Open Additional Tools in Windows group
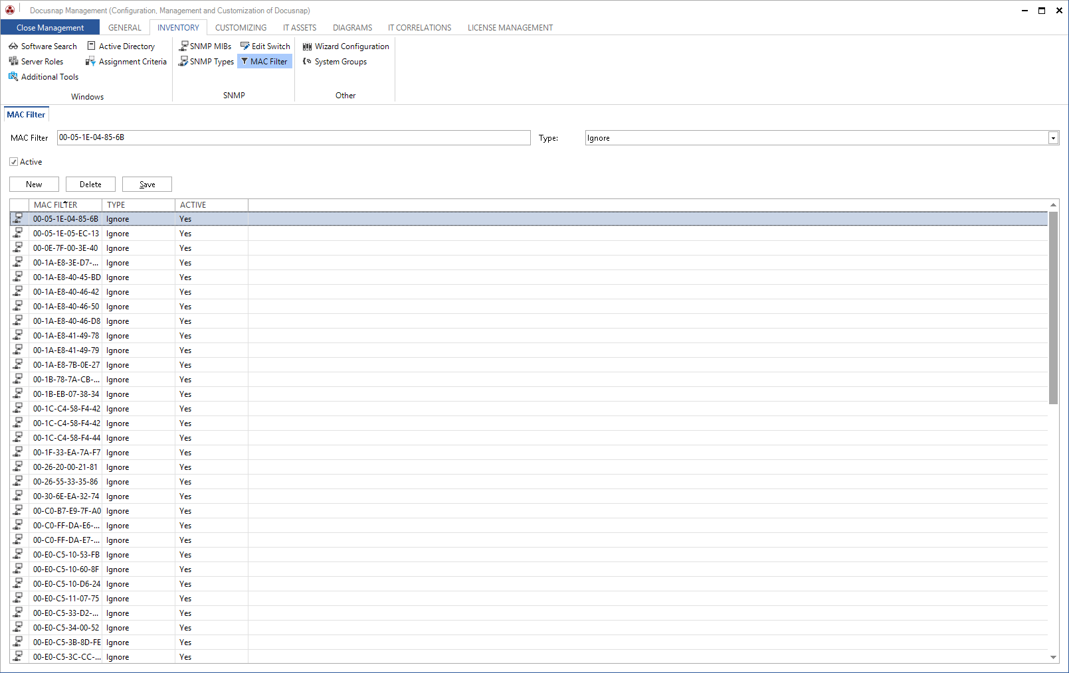Screen dimensions: 1069x673 [43, 77]
